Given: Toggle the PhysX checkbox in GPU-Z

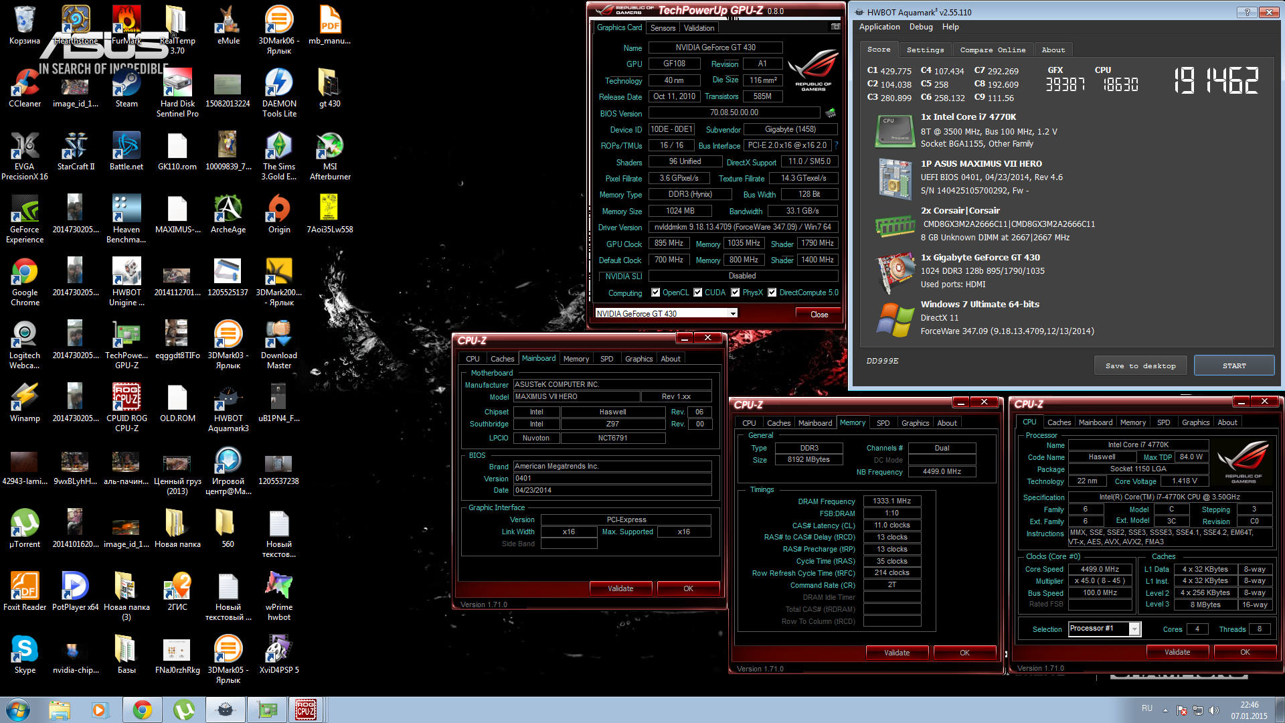Looking at the screenshot, I should click(736, 293).
